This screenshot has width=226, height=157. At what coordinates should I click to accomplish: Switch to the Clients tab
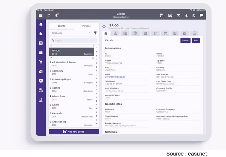click(62, 26)
